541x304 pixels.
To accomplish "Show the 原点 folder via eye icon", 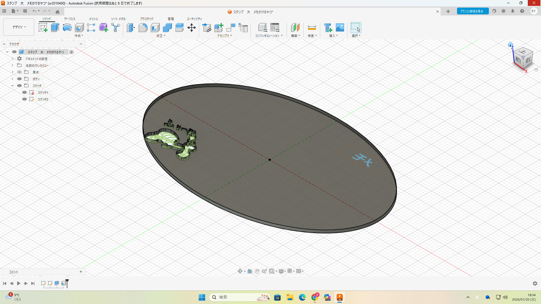I will 19,72.
